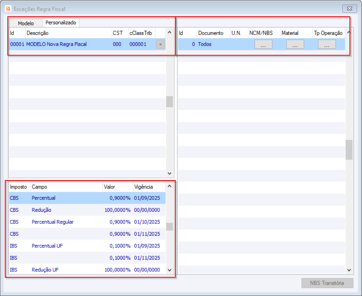This screenshot has height=296, width=362.
Task: Select the IBS row dated 01/11/2025
Action: (x=87, y=258)
